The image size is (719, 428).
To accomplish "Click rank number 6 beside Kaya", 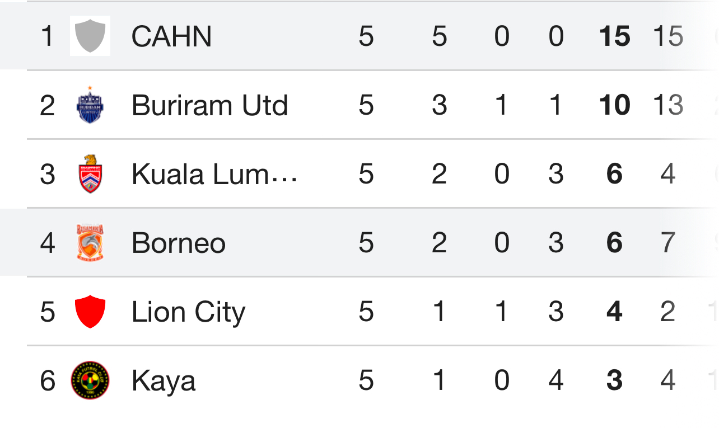I will click(48, 381).
